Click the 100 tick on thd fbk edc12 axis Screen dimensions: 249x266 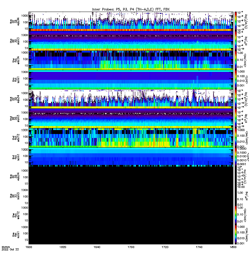25,137
